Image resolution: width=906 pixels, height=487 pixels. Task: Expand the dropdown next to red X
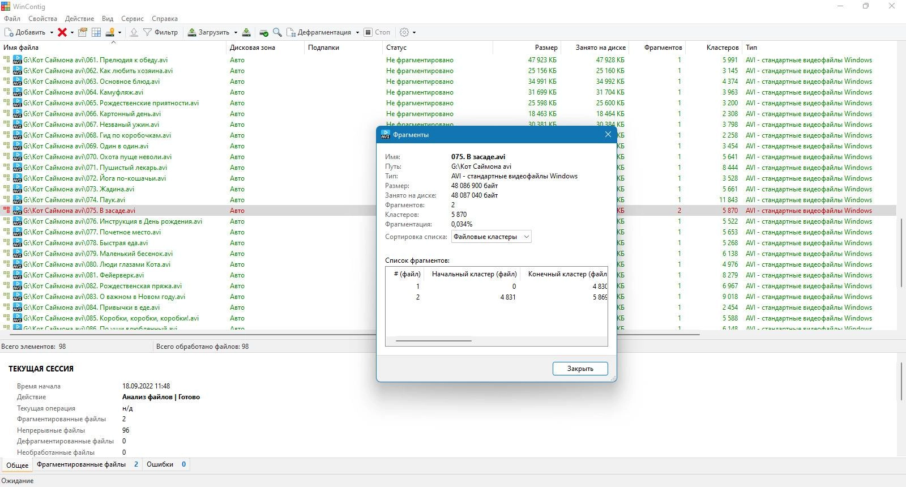click(72, 32)
